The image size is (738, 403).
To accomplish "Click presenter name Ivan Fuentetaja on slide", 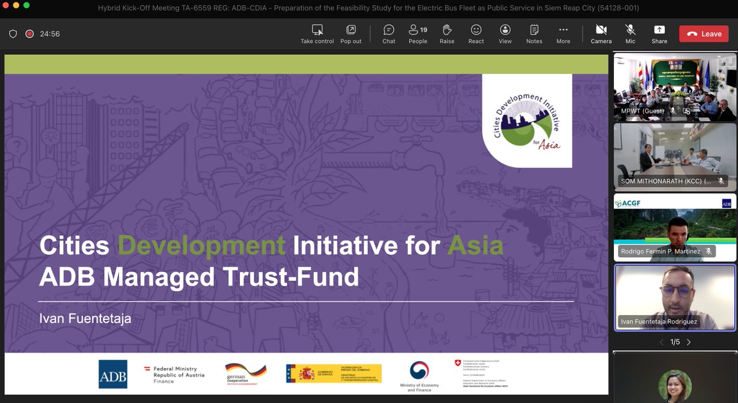I will (85, 319).
